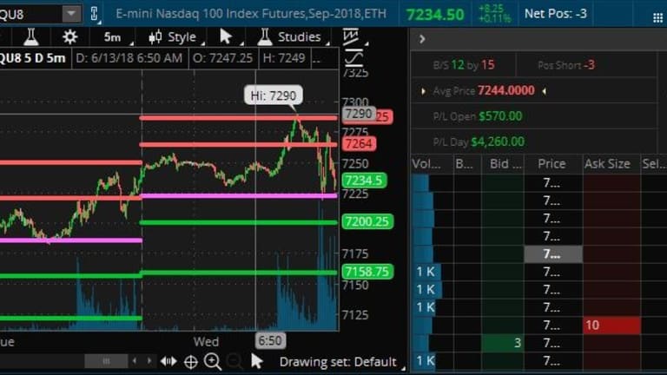Click the Bid Size column header
This screenshot has height=375, width=667.
[x=505, y=164]
